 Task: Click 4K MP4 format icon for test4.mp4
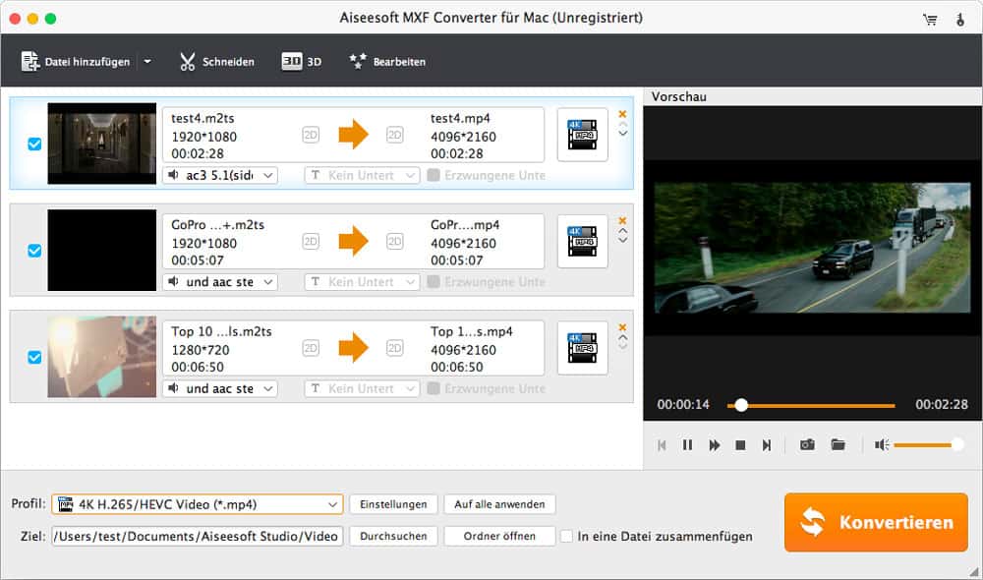tap(582, 135)
